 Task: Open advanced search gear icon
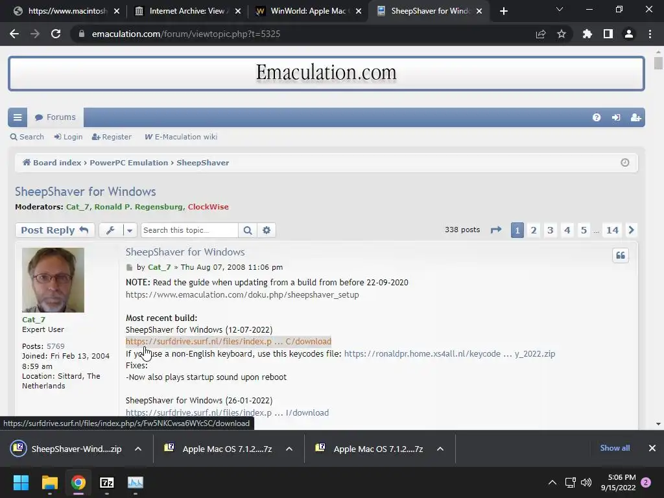coord(267,230)
